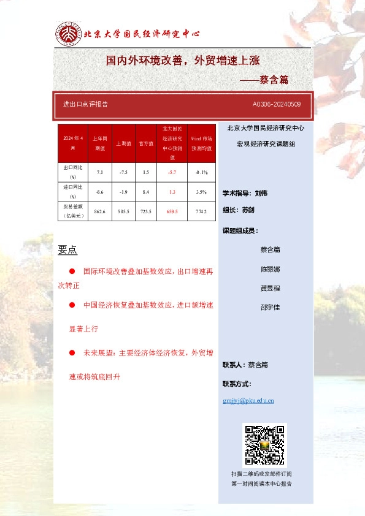The image size is (365, 516).
Task: Select the line 组长：苏剑
Action: tap(239, 210)
